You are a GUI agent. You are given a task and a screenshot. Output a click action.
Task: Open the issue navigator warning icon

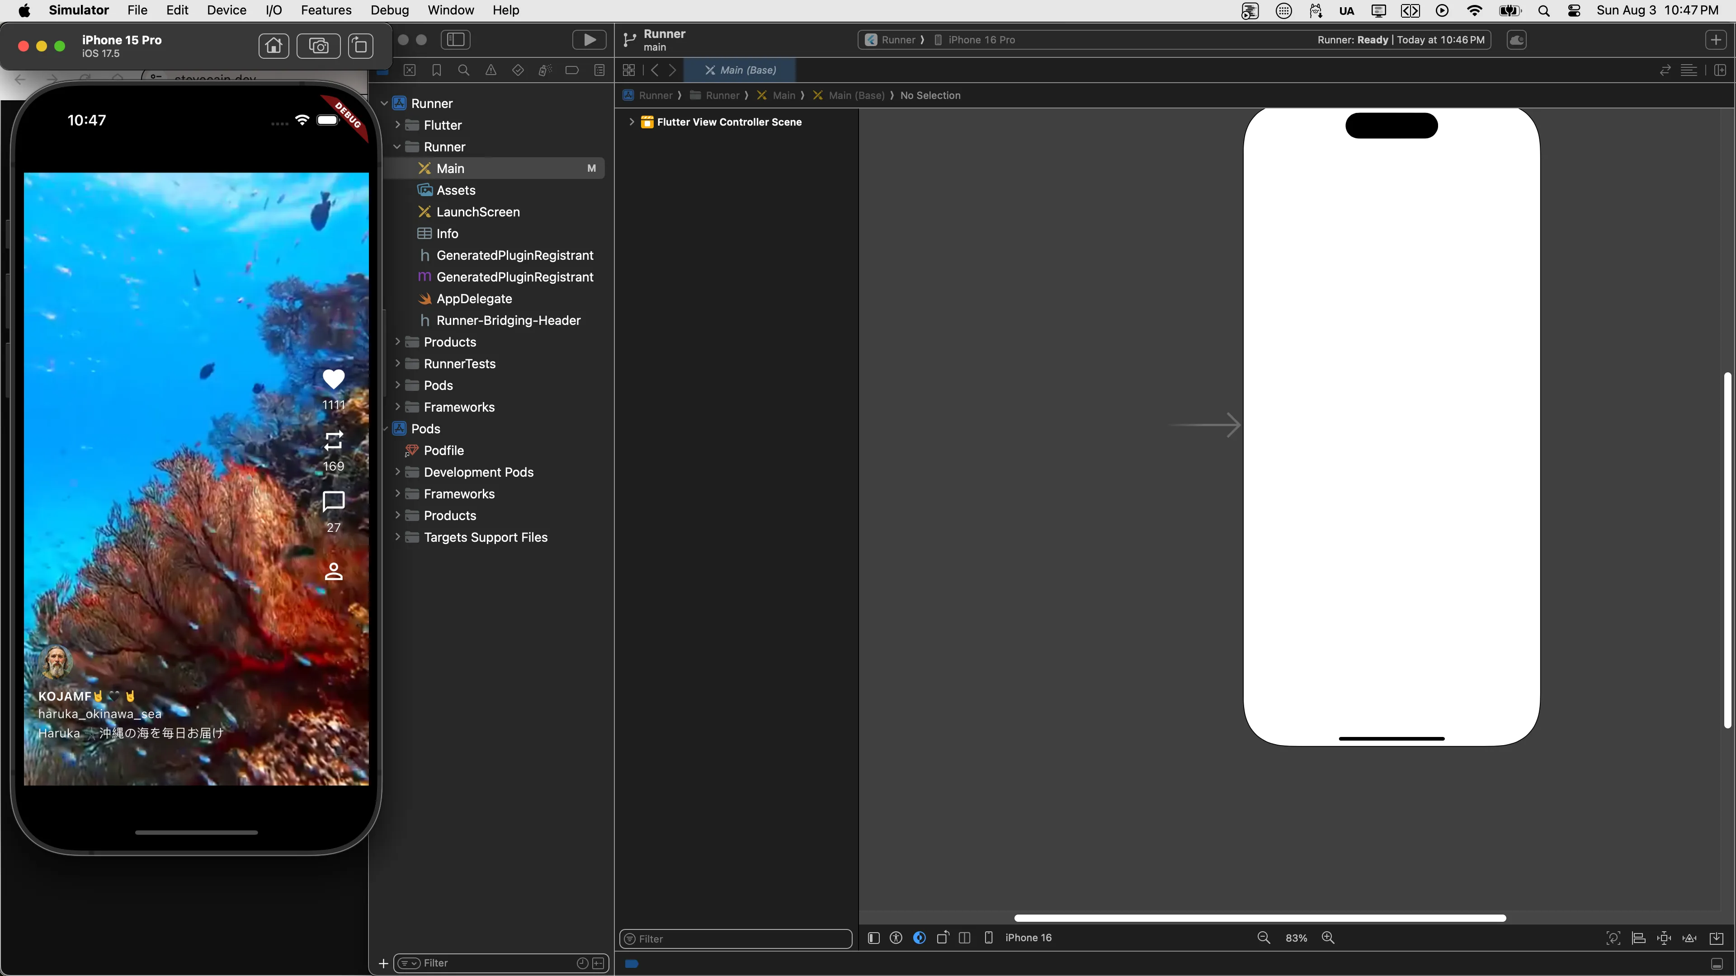(491, 70)
